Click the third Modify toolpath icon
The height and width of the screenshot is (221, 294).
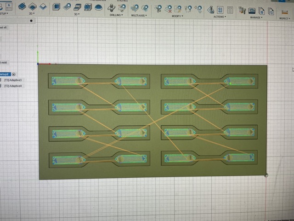[178, 9]
